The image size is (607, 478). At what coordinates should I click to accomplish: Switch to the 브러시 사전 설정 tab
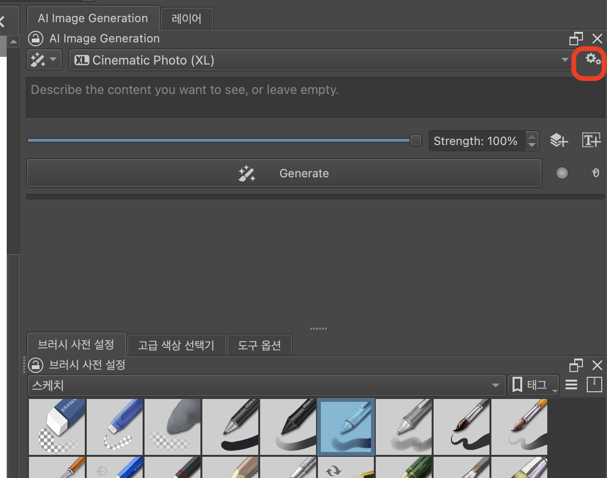[x=76, y=345]
